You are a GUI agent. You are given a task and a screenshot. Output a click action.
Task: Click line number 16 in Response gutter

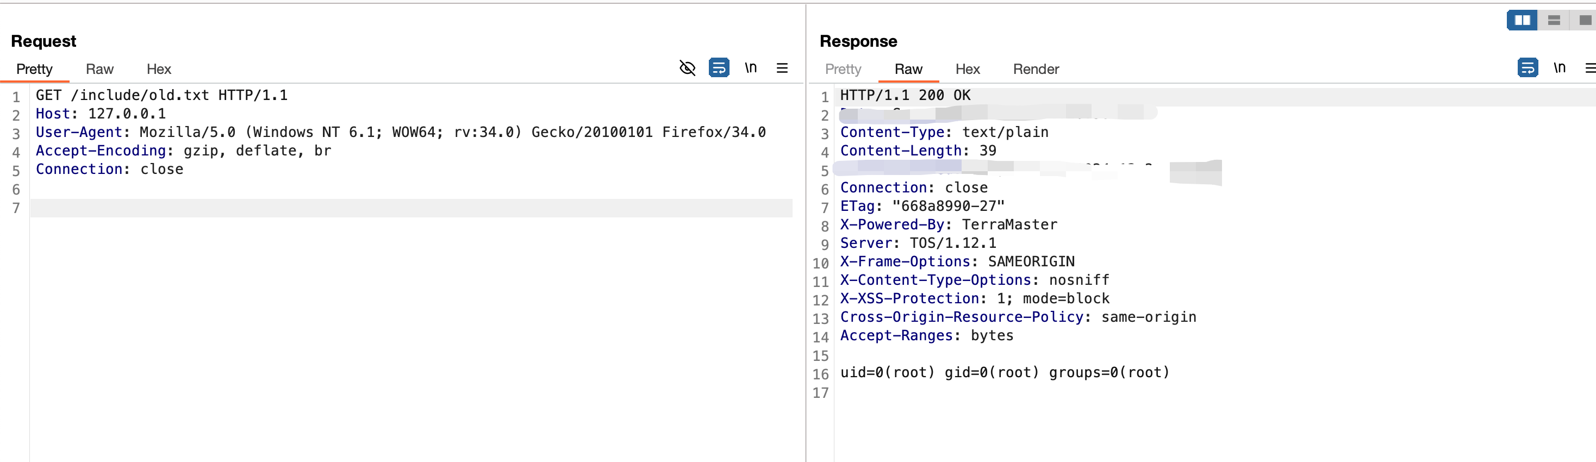[x=820, y=374]
